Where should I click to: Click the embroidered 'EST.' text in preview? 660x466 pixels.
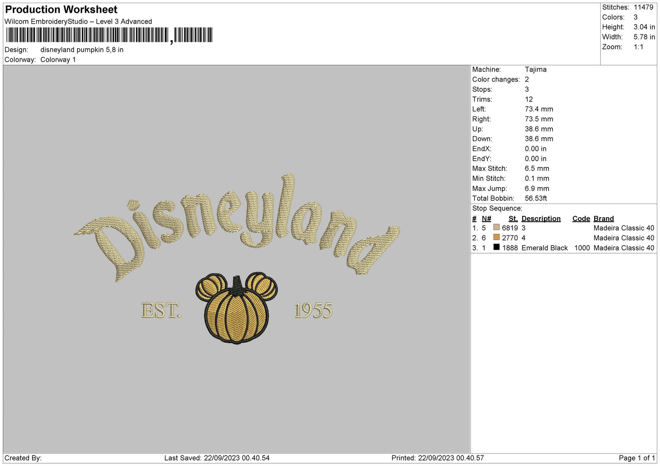[x=161, y=311]
